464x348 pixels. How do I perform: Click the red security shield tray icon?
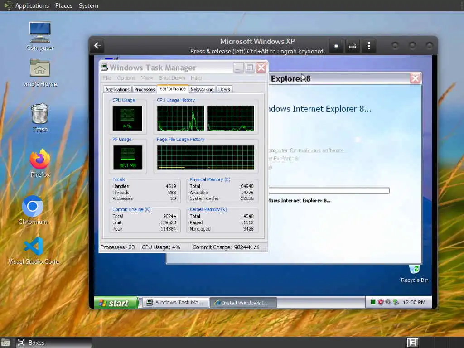tap(381, 302)
